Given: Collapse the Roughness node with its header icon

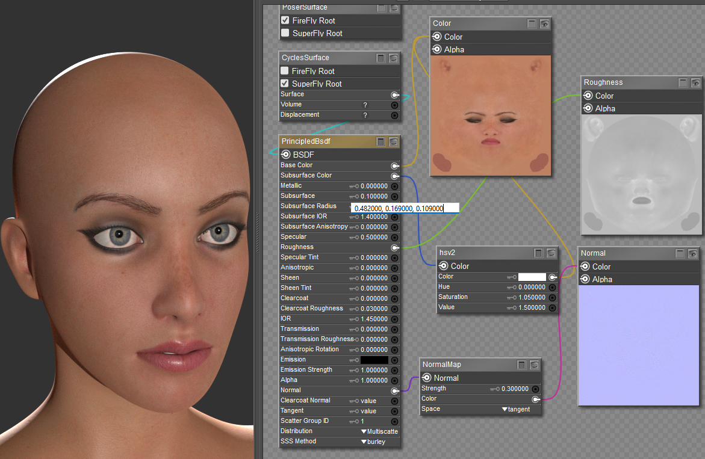Looking at the screenshot, I should [683, 83].
